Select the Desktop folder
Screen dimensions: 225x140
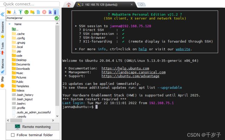[x=19, y=60]
